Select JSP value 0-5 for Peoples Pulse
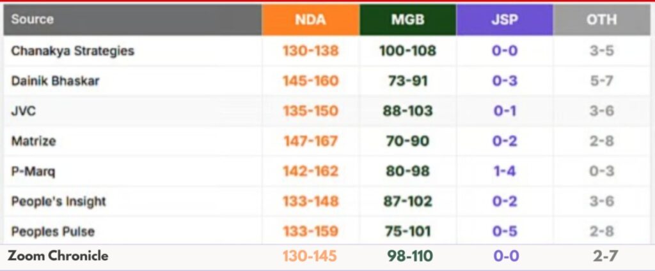655x271 pixels. tap(505, 231)
